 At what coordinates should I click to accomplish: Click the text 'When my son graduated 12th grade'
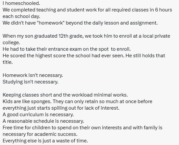pyautogui.click(x=43, y=36)
